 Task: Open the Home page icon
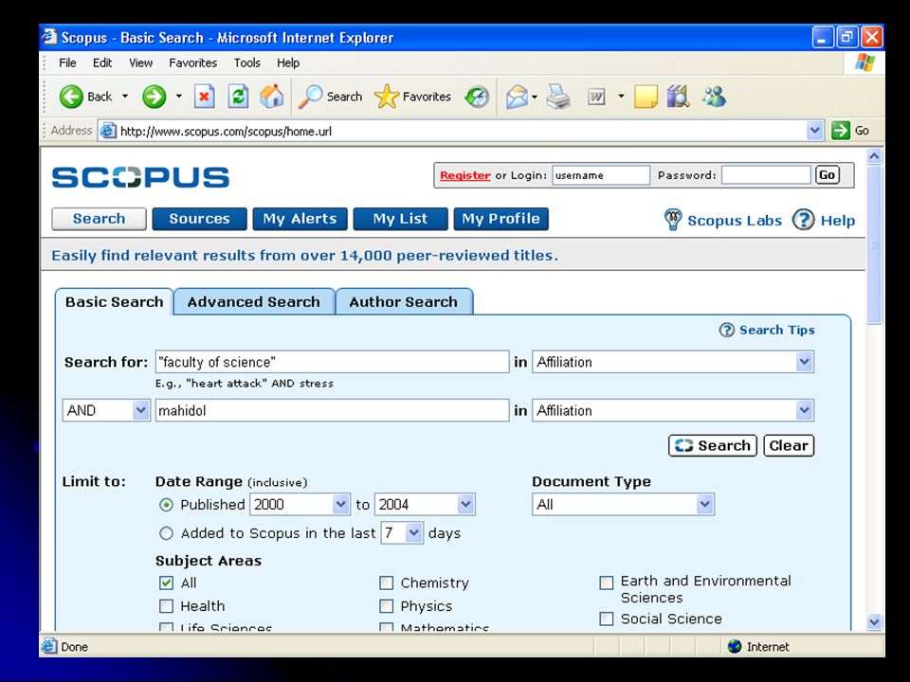pyautogui.click(x=272, y=97)
